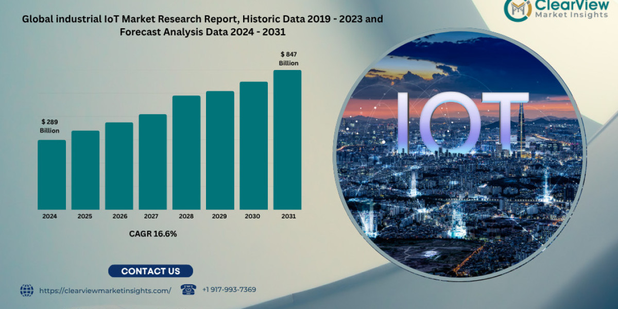Click the telephone icon beside the number
This screenshot has width=618, height=309.
click(188, 289)
